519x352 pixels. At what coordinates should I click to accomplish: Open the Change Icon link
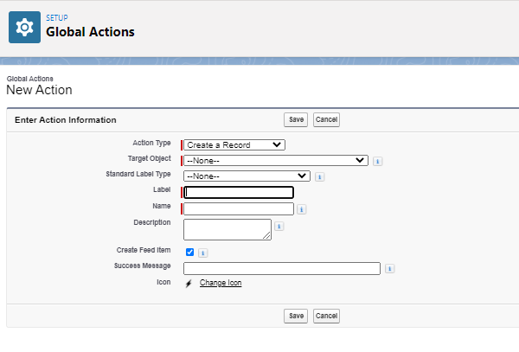click(x=221, y=283)
